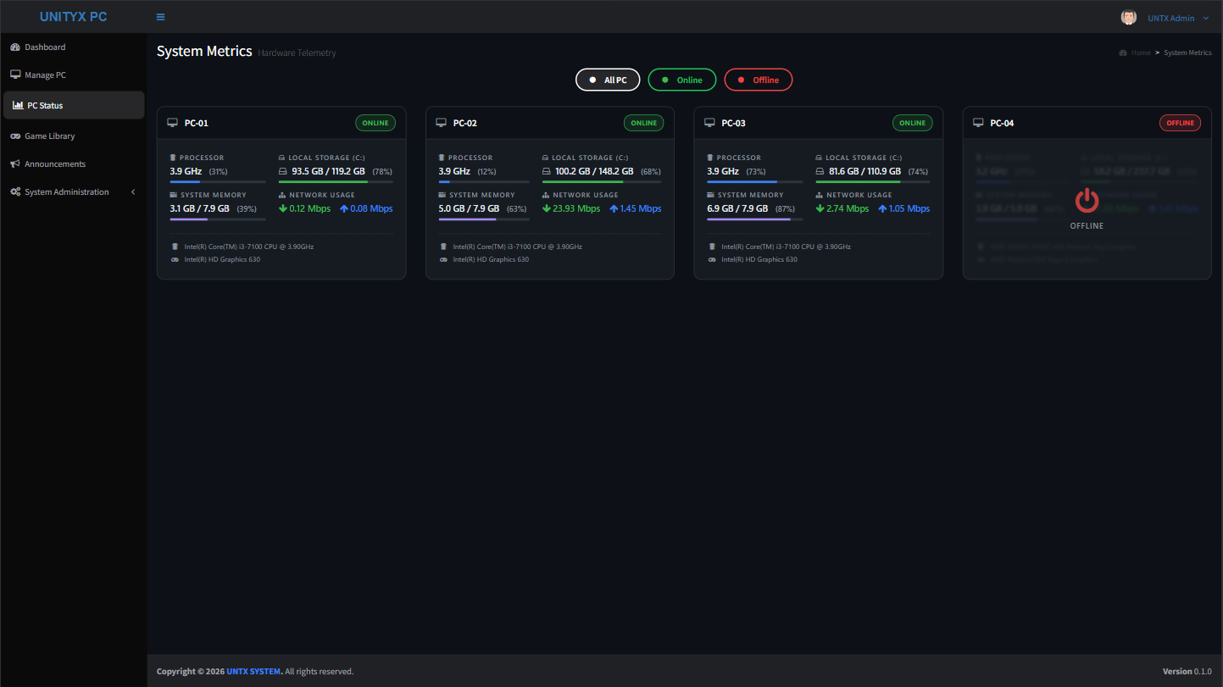Click the PC-01 download arrow icon
The image size is (1223, 687).
click(x=283, y=208)
